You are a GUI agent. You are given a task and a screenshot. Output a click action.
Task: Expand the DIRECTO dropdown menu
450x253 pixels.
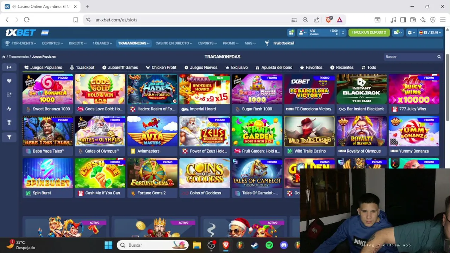[x=77, y=43]
